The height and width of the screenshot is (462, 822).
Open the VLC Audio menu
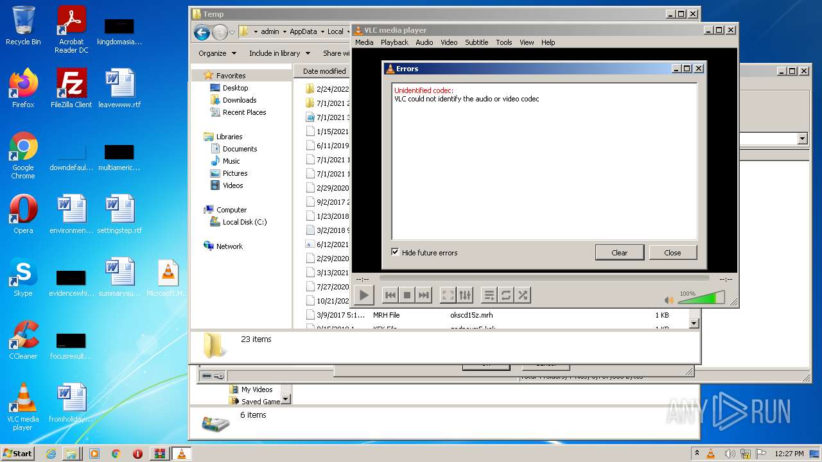point(424,42)
